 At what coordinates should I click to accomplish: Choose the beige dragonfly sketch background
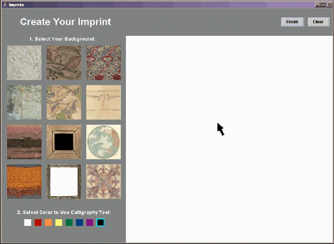coord(104,102)
